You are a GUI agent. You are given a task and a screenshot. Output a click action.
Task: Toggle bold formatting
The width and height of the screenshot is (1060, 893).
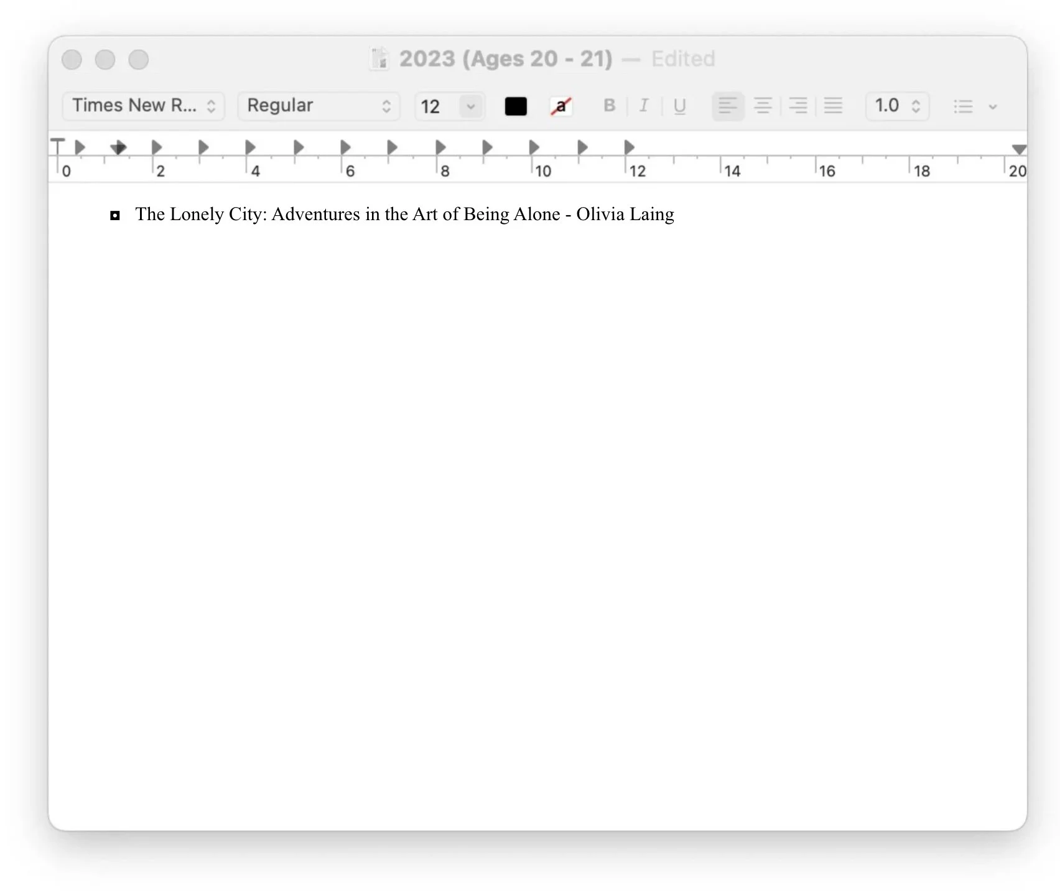(609, 106)
